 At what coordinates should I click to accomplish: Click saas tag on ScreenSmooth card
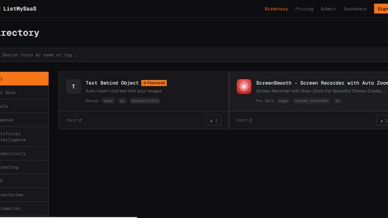point(283,101)
